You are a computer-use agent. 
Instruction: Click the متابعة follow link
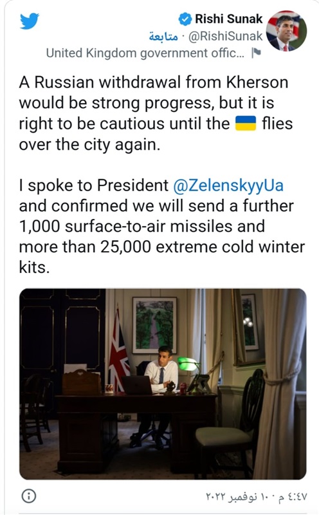click(x=163, y=37)
